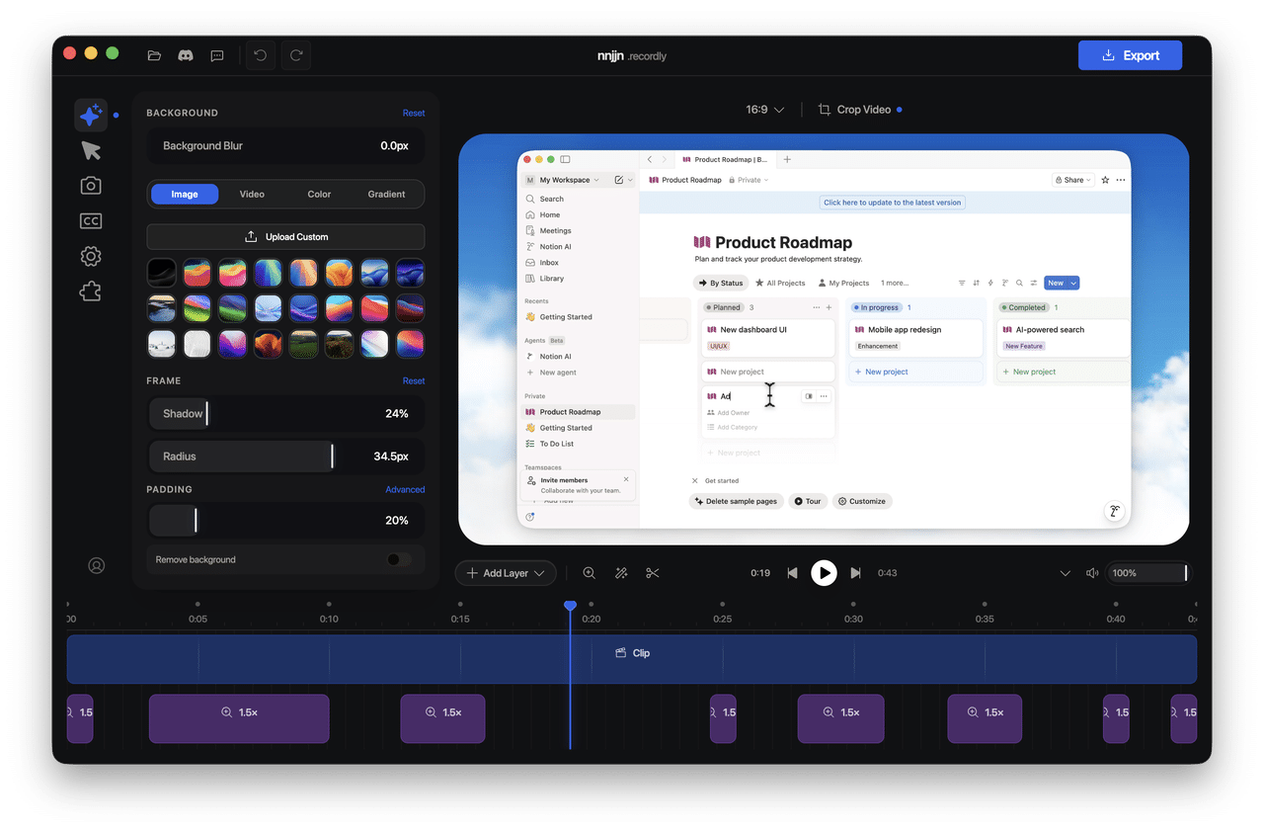Viewport: 1264px width, 833px height.
Task: Switch to the Image background tab
Action: (185, 194)
